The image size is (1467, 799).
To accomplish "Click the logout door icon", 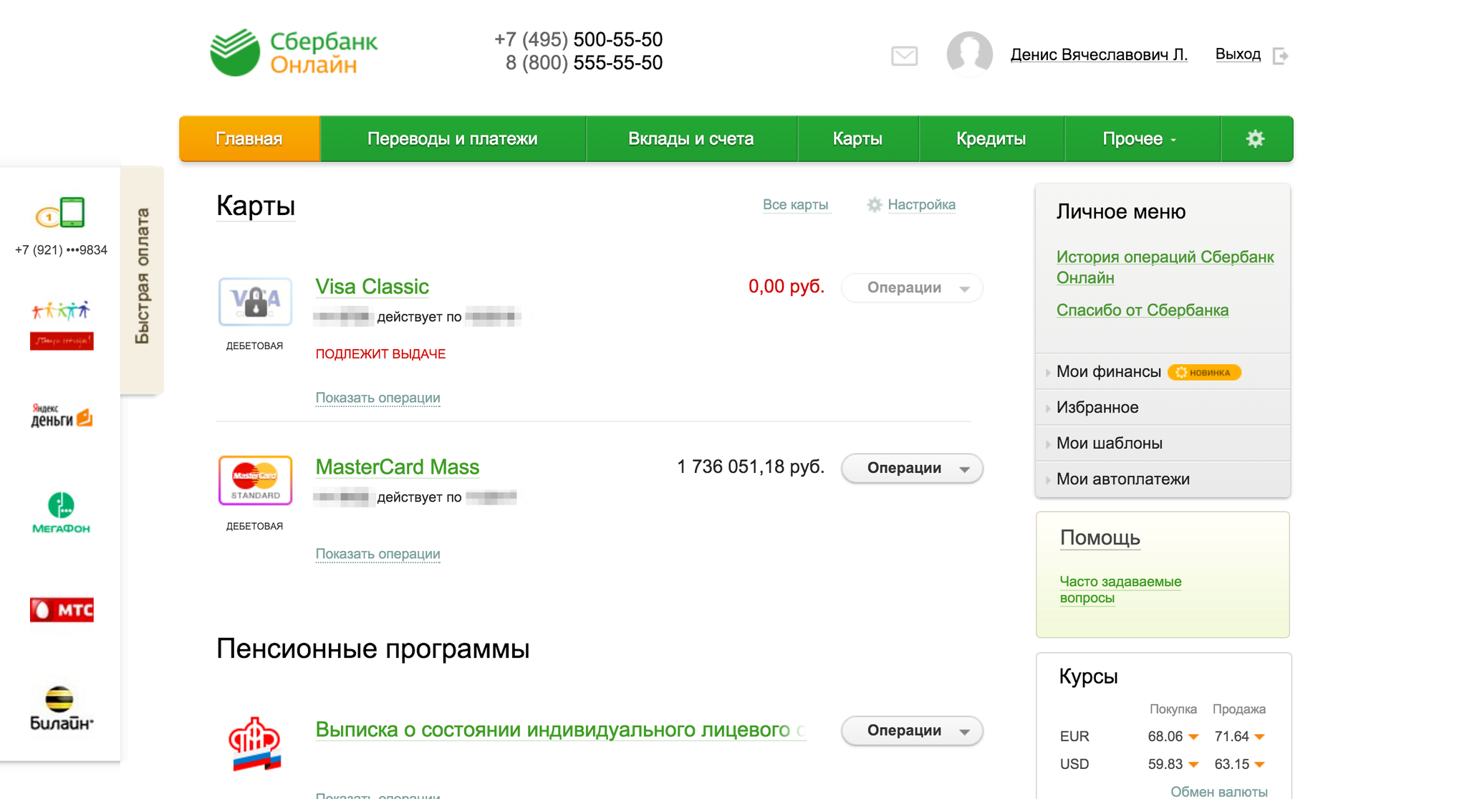I will 1280,55.
